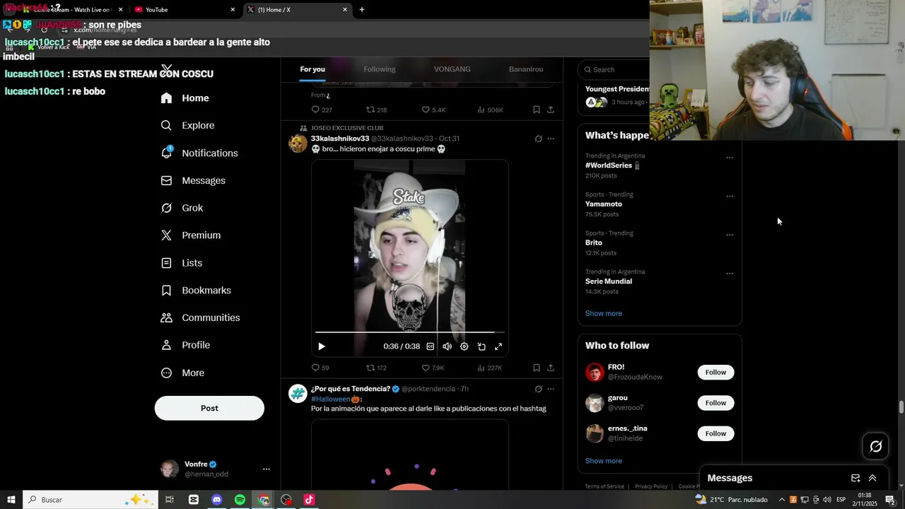
Task: Open Premium in the sidebar
Action: point(190,235)
